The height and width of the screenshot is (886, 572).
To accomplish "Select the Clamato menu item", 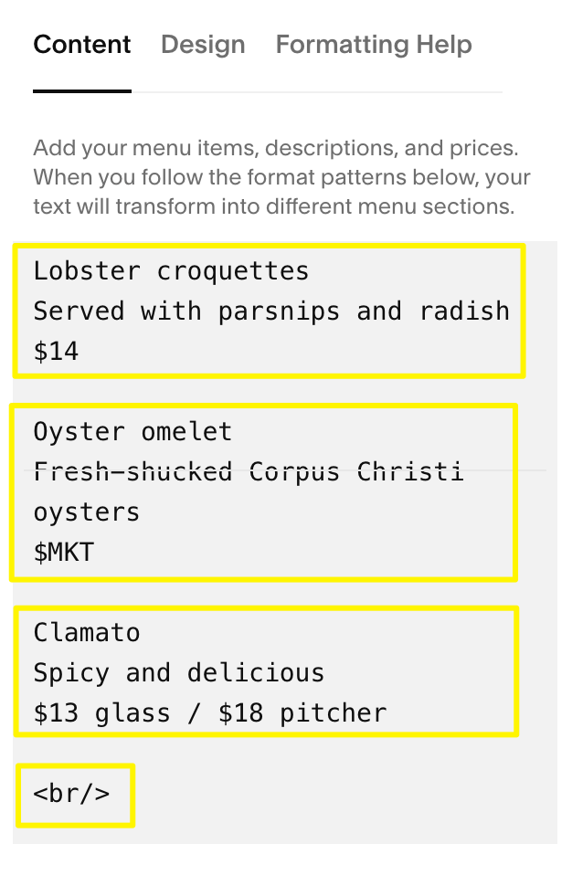I will [87, 632].
